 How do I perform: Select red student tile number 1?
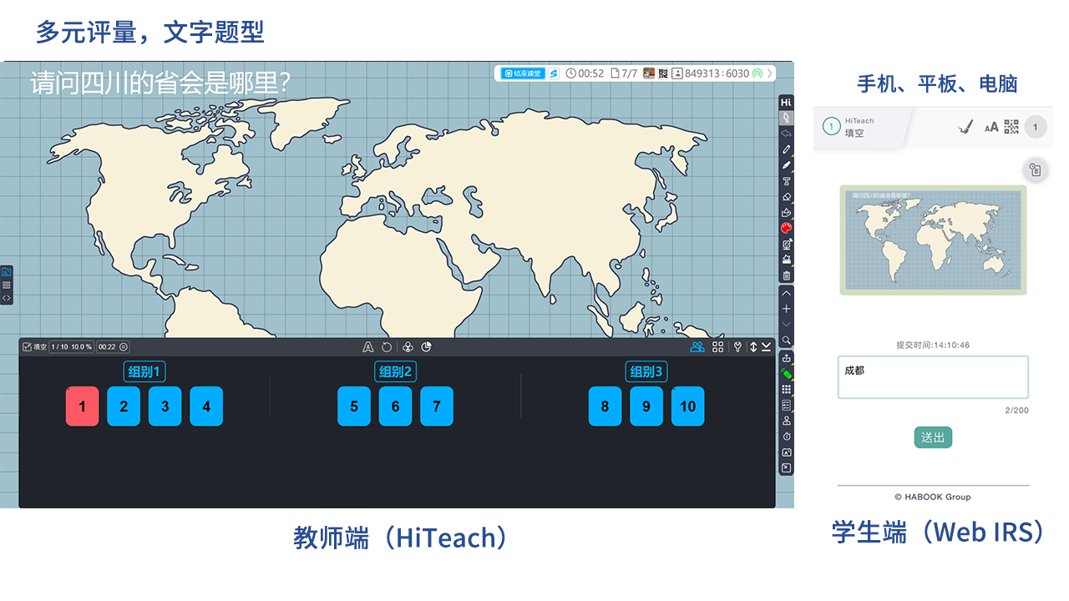(82, 407)
